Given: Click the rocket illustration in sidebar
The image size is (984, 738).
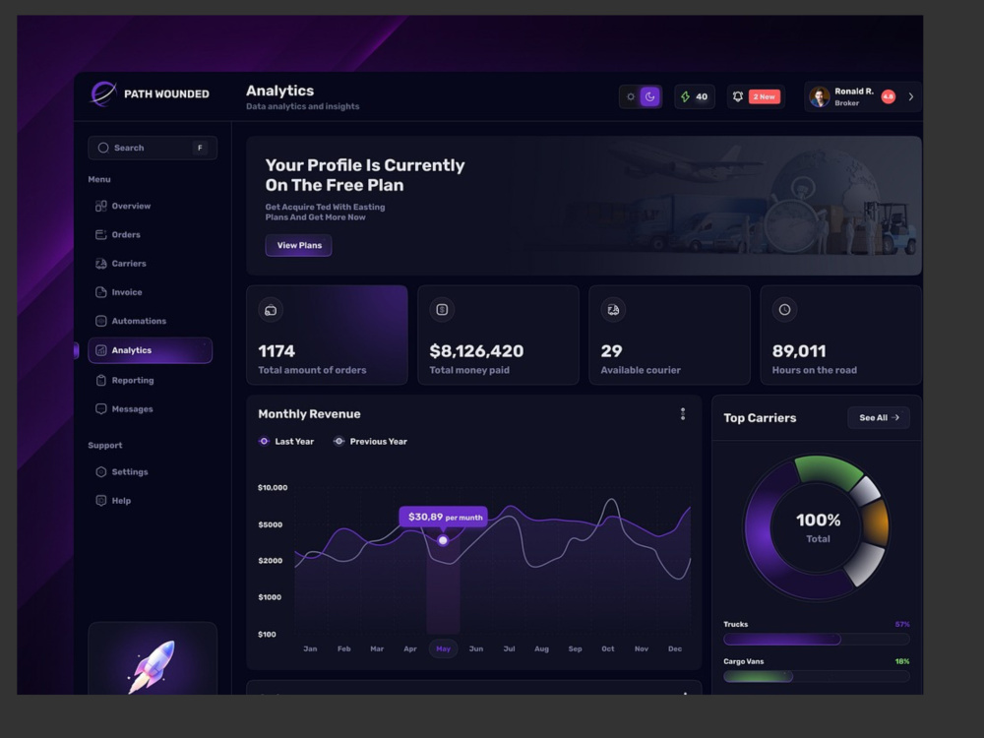Looking at the screenshot, I should click(x=153, y=666).
